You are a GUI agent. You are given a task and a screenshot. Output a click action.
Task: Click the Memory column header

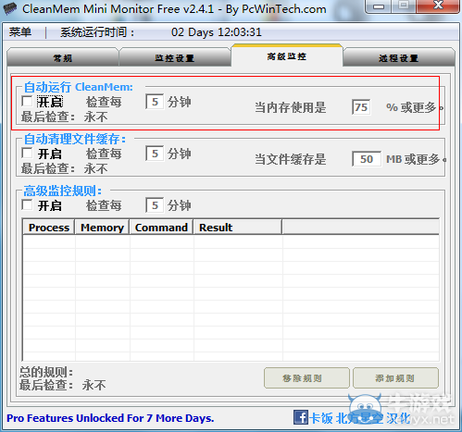[102, 228]
